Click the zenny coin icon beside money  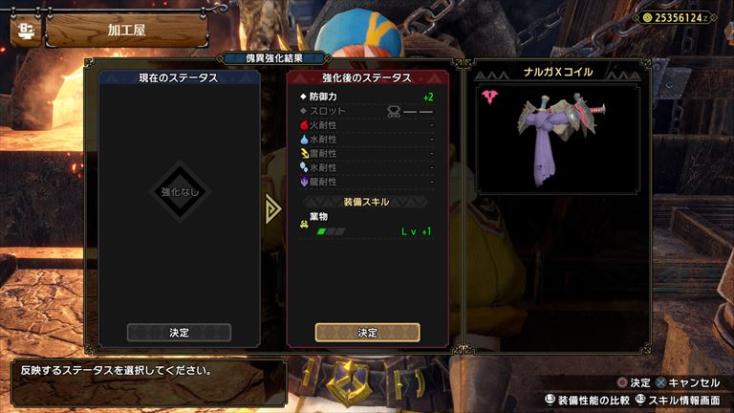647,18
